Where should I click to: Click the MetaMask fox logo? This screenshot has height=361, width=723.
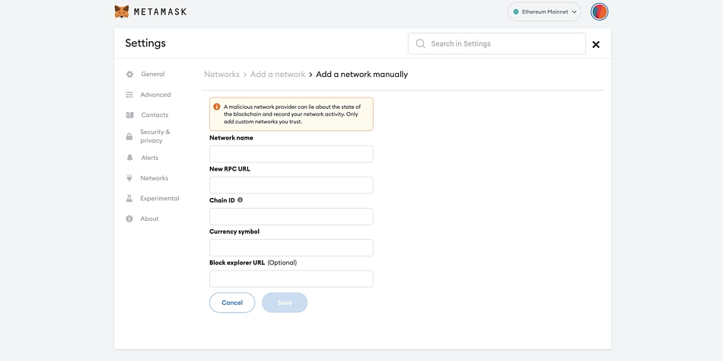point(122,11)
